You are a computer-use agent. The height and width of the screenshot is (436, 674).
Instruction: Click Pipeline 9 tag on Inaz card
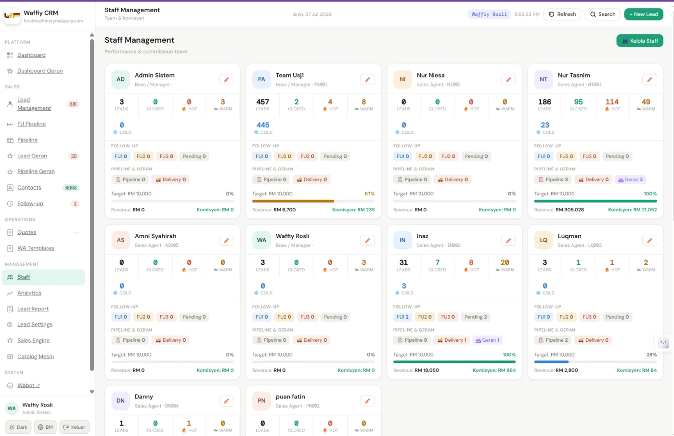point(412,340)
